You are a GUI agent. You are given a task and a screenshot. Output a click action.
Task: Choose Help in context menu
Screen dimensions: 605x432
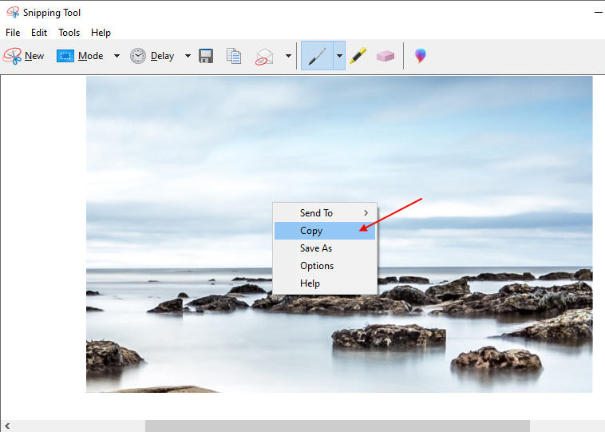(x=325, y=283)
